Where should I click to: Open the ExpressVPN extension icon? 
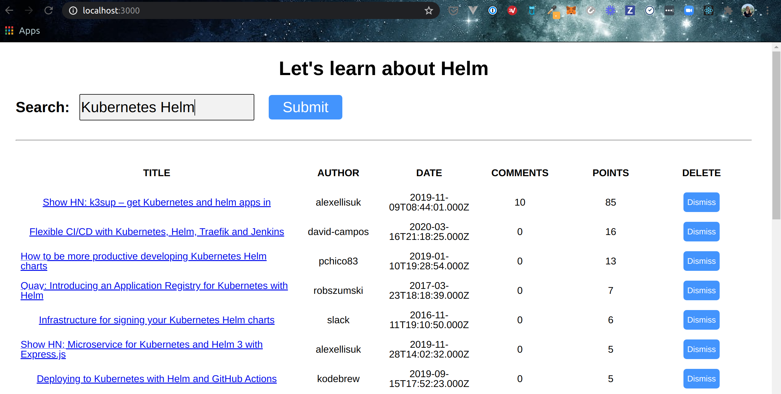512,10
